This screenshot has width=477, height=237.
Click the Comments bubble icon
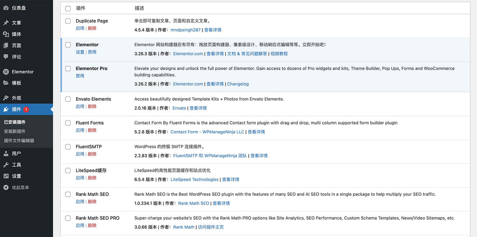[x=6, y=57]
